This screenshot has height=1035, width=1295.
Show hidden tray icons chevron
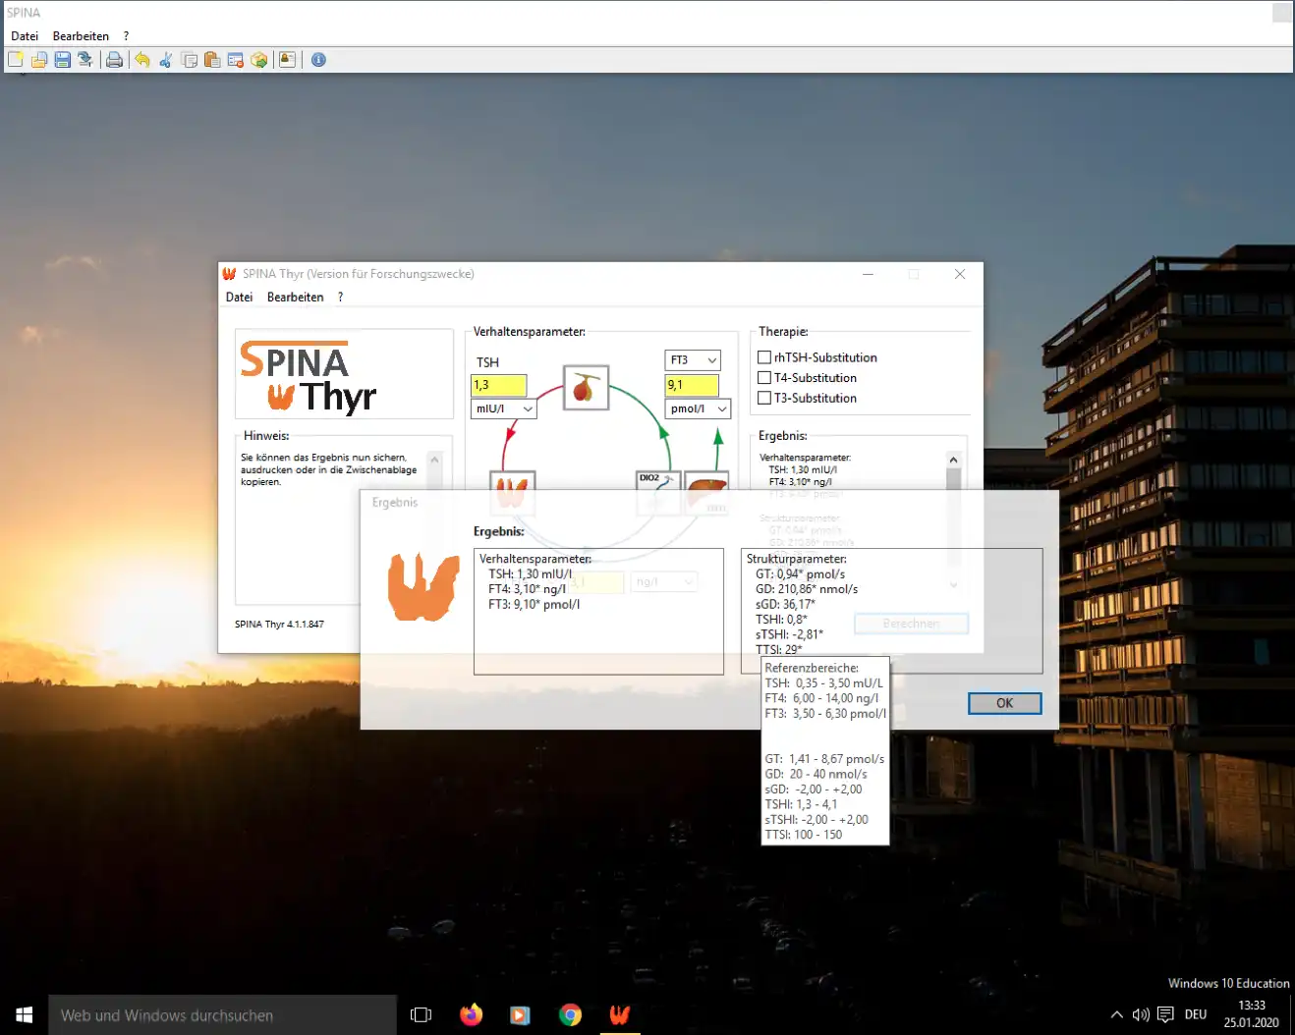pyautogui.click(x=1116, y=1014)
